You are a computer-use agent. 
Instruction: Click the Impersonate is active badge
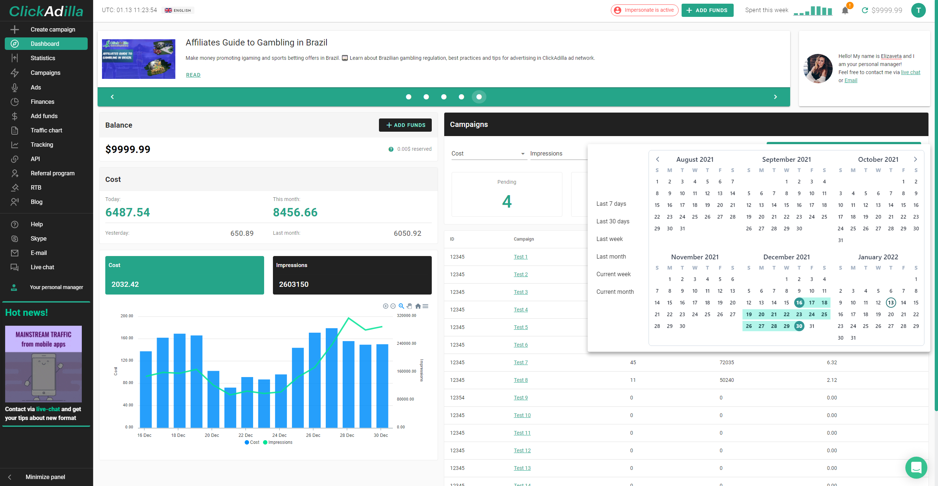(644, 10)
